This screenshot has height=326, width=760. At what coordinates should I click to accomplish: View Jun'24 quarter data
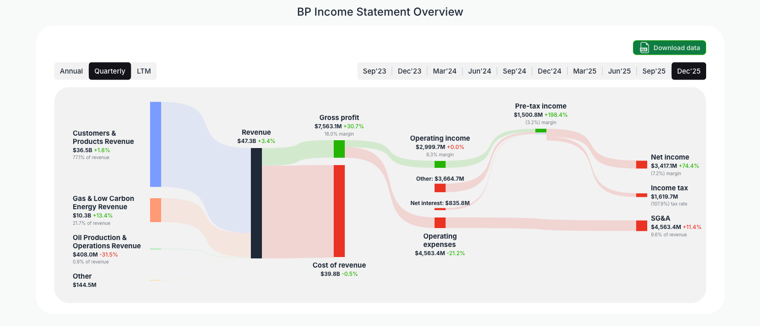coord(479,71)
